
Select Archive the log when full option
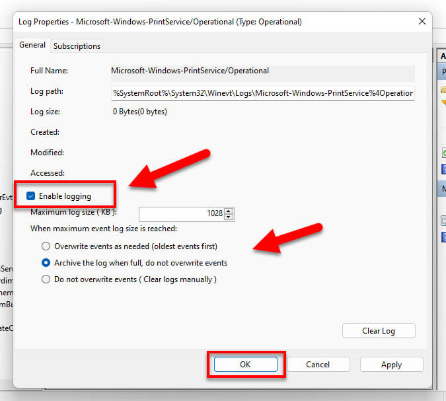[x=46, y=263]
